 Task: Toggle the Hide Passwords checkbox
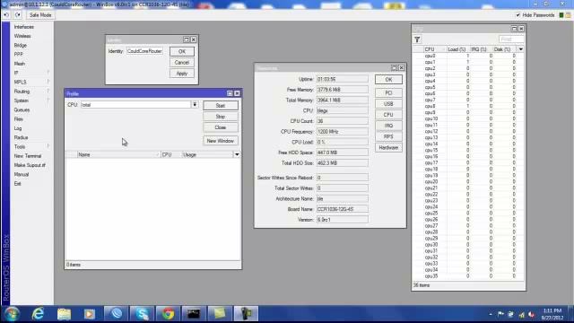pos(518,15)
